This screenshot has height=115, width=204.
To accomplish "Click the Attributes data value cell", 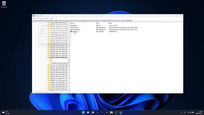I will tap(113, 32).
